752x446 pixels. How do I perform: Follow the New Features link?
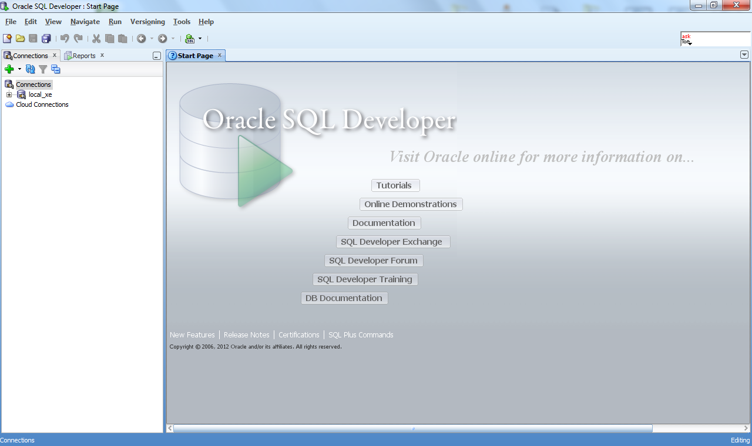[192, 335]
